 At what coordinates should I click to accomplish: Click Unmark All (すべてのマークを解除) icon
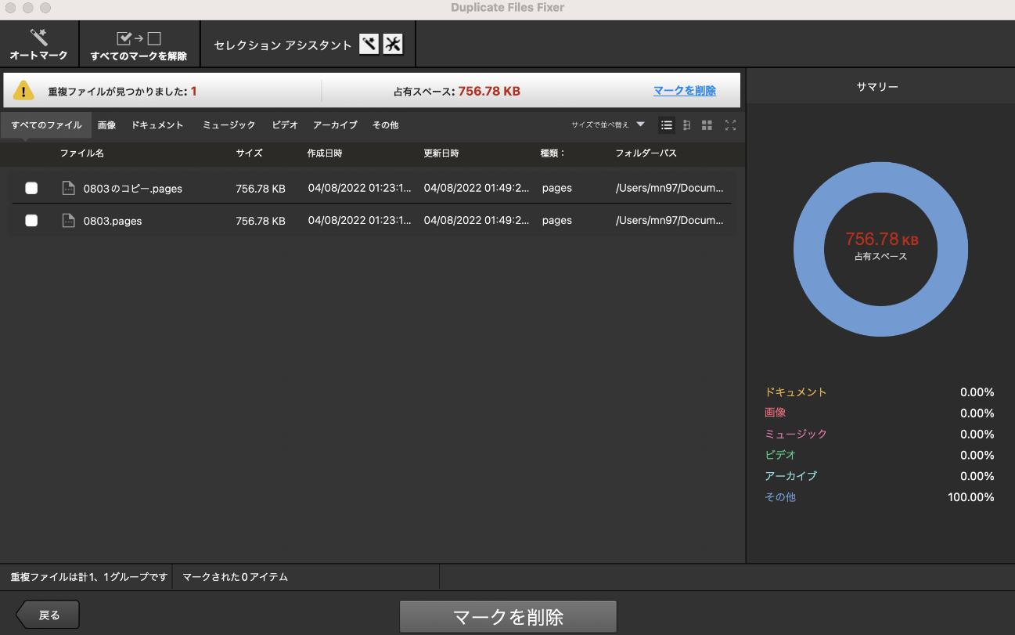[x=139, y=38]
